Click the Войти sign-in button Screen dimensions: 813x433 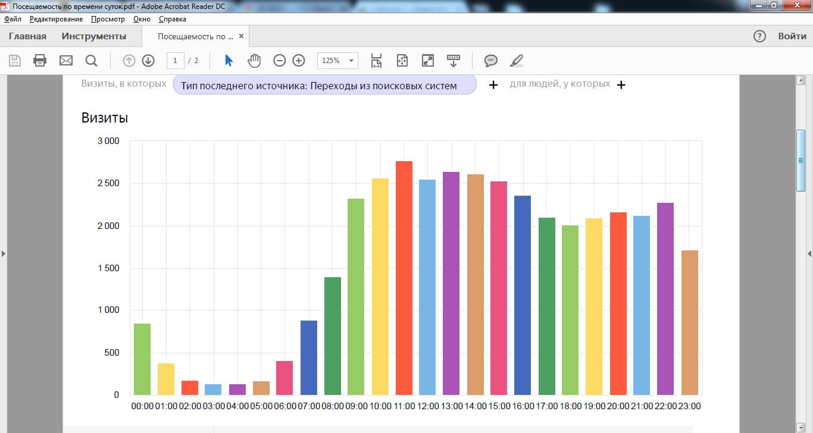click(x=792, y=36)
